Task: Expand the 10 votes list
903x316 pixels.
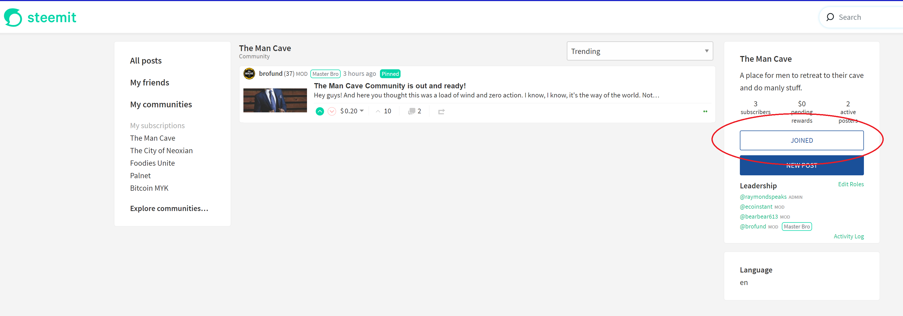Action: (384, 111)
